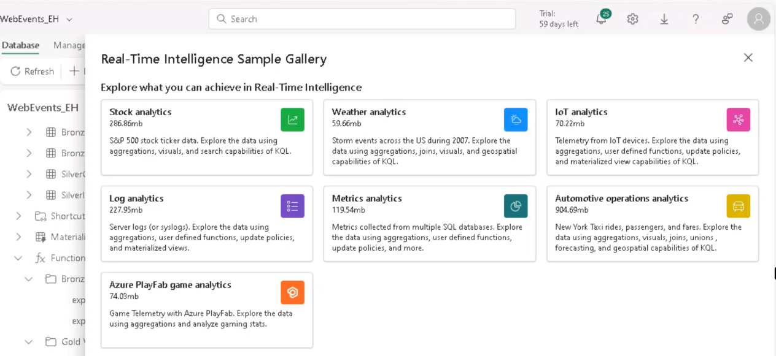Click the blue Weather analytics cloud icon

pyautogui.click(x=516, y=119)
